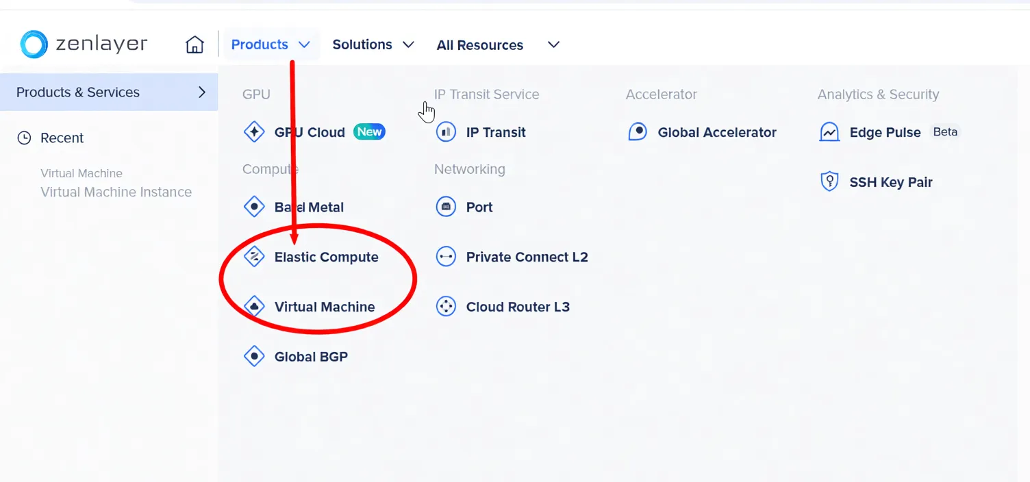Open SSH Key Pair page
The height and width of the screenshot is (482, 1030).
pyautogui.click(x=891, y=182)
